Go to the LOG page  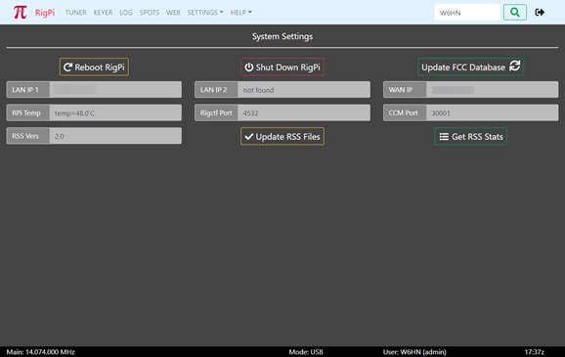point(126,13)
